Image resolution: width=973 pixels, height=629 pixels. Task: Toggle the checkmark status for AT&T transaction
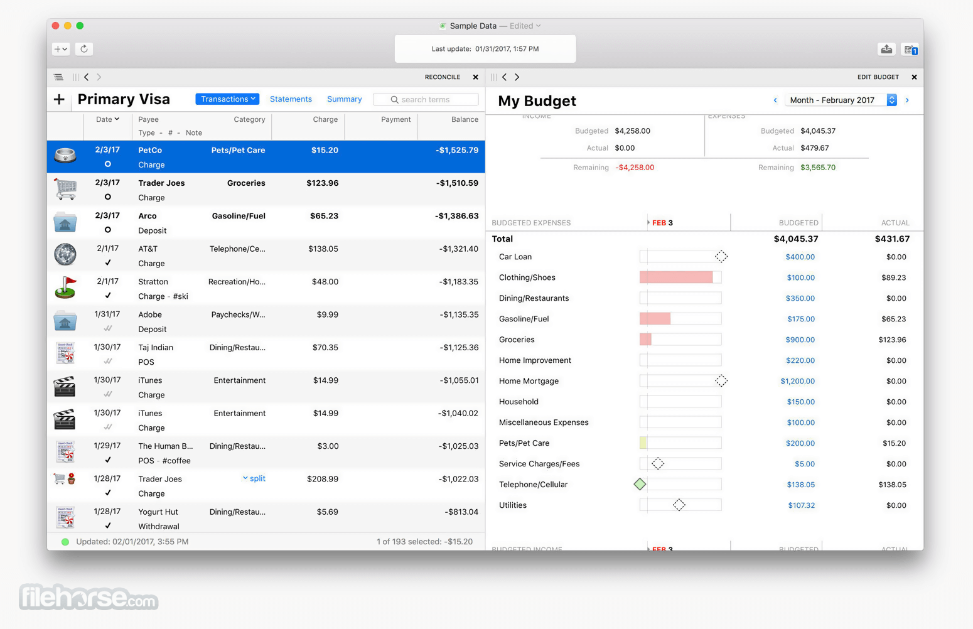pyautogui.click(x=108, y=262)
